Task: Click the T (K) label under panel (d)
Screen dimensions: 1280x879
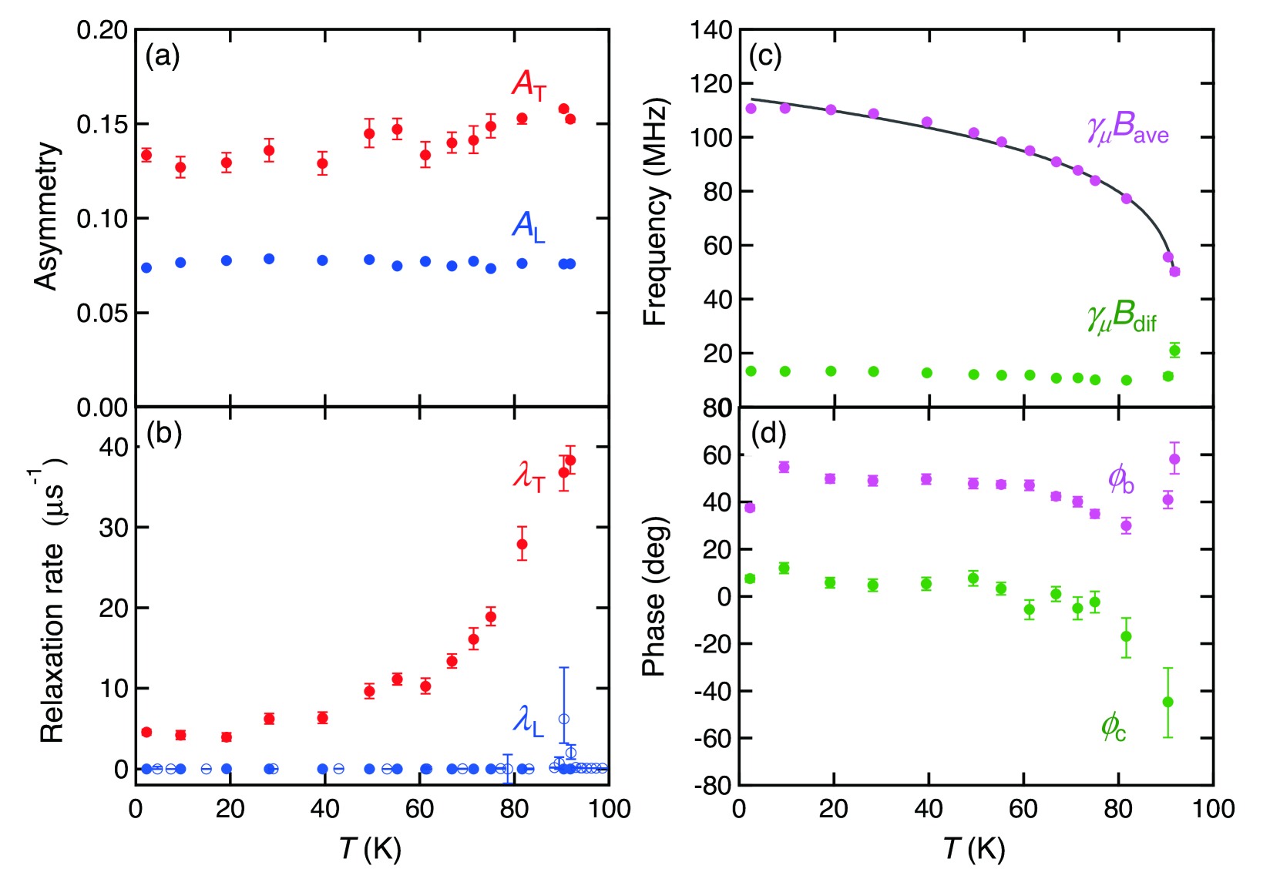Action: tap(975, 848)
